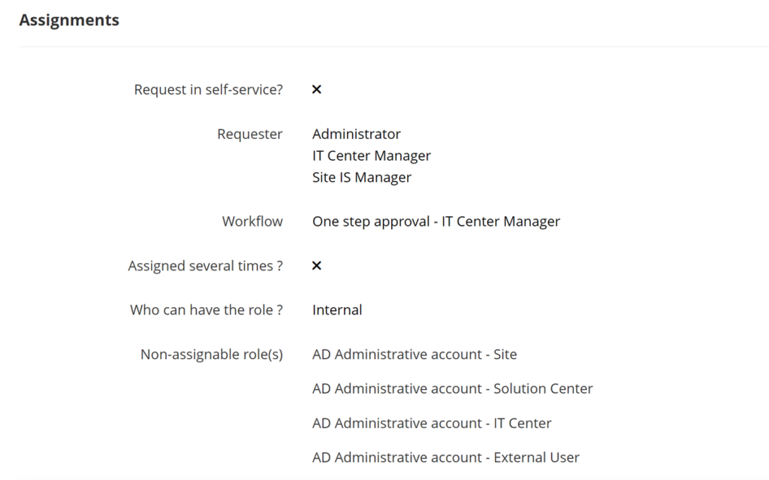The image size is (769, 480).
Task: Click the Assigned several times label
Action: [205, 265]
